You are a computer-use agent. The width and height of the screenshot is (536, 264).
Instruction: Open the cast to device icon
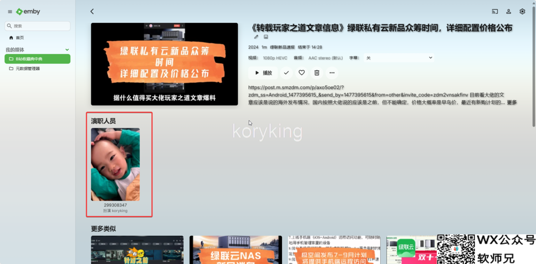pos(495,11)
